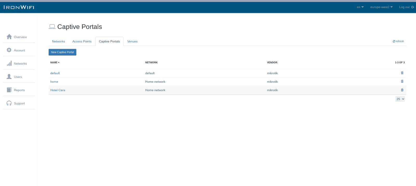Open the default captive portal link
Image resolution: width=416 pixels, height=186 pixels.
[55, 73]
